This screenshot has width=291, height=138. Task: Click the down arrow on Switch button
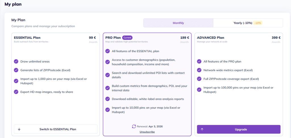point(19,129)
